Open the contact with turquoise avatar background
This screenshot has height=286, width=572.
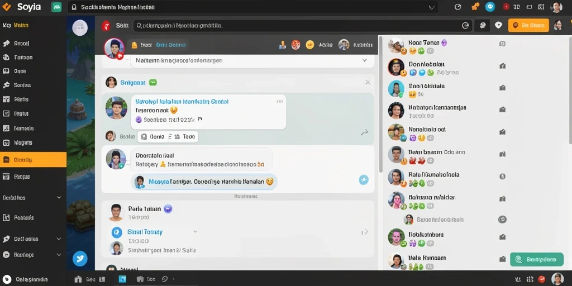click(396, 89)
